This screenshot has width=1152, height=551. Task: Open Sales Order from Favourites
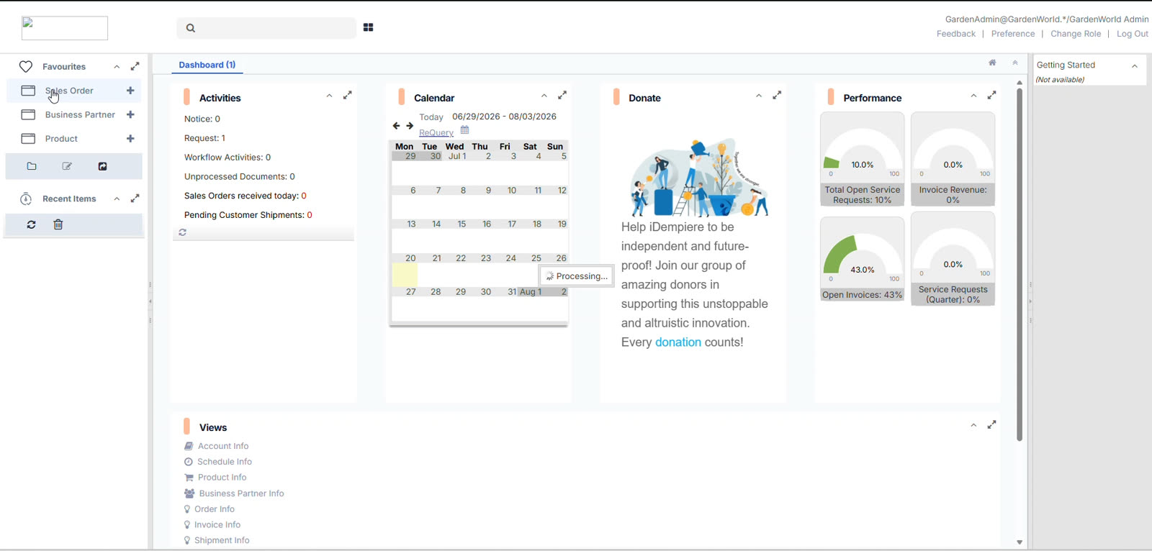[x=69, y=91]
